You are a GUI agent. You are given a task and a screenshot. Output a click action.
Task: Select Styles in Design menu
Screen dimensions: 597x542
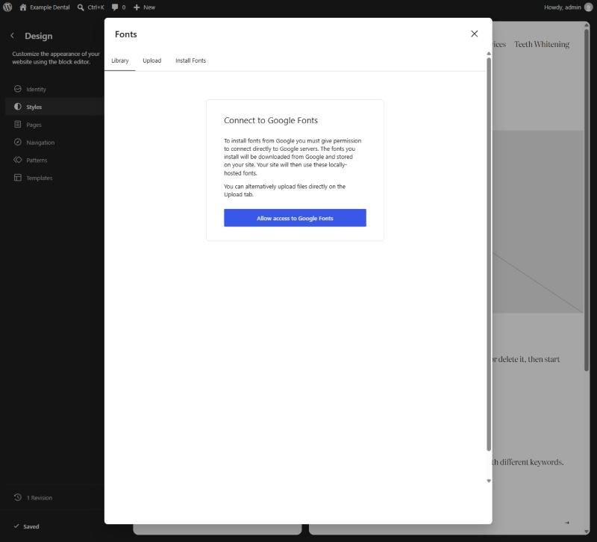[x=34, y=107]
